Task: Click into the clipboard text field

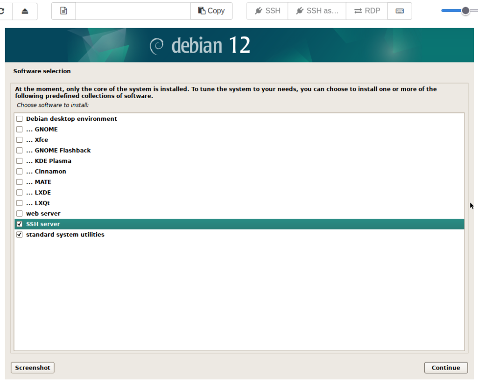Action: pyautogui.click(x=133, y=11)
